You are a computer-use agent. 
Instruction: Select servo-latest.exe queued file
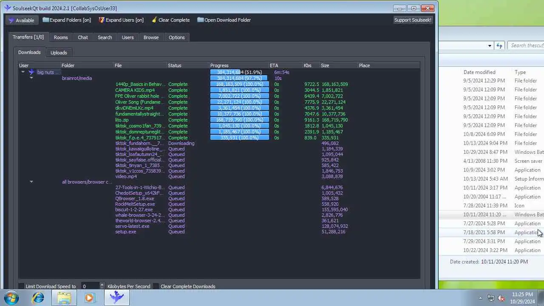tap(132, 226)
